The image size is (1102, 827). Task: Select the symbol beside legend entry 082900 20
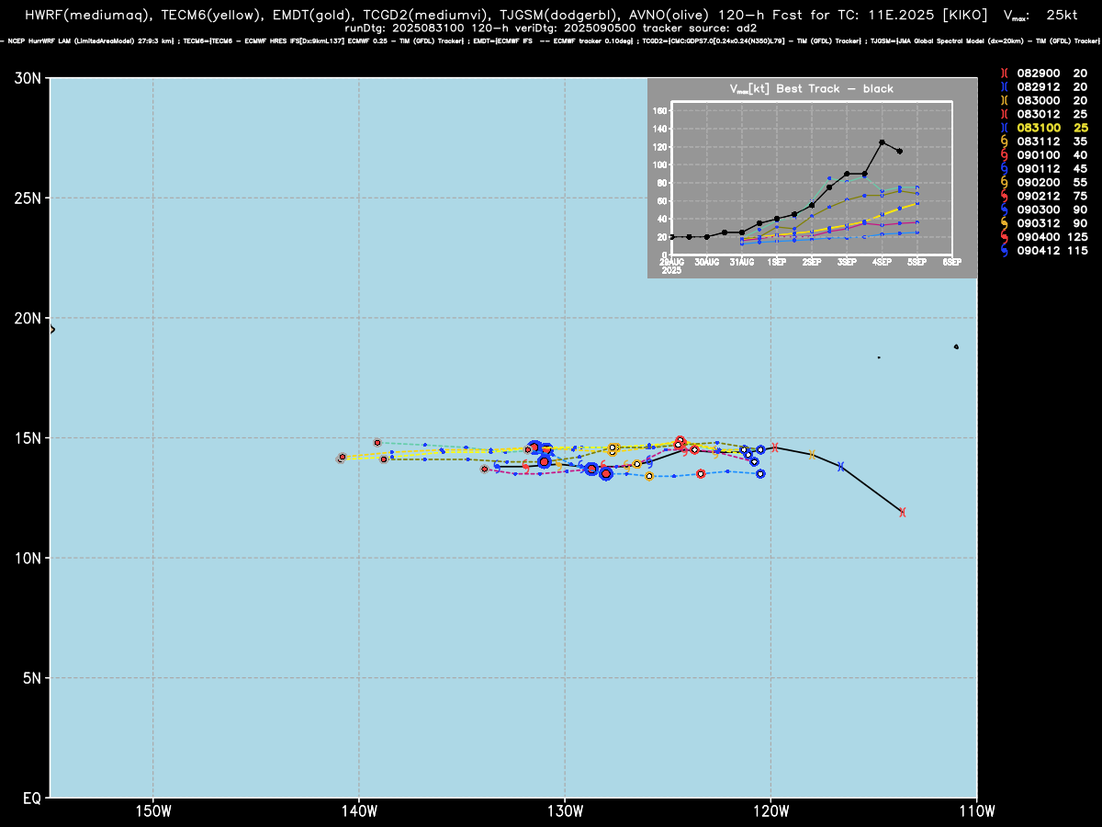(1005, 73)
